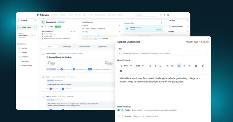
Task: Click the Lead Magnet contact tag
Action: coord(86,36)
